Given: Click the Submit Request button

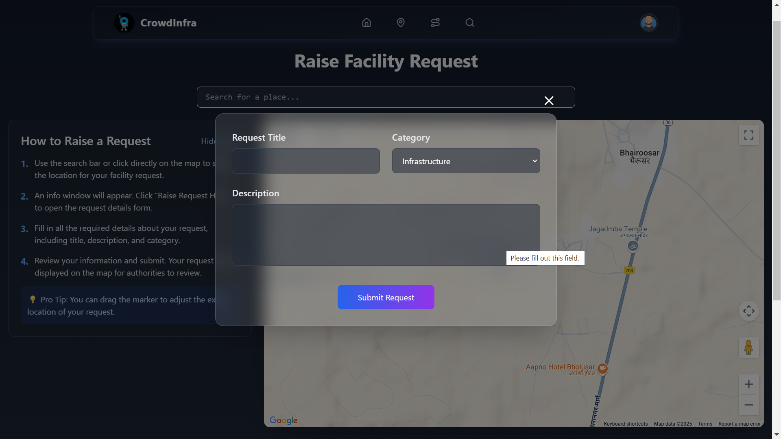Looking at the screenshot, I should click(386, 297).
